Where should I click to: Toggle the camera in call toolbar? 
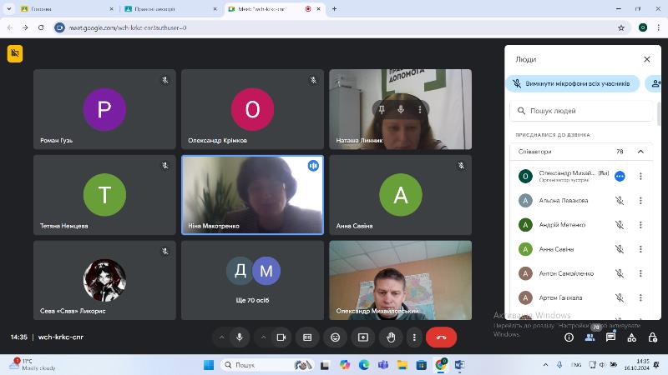pyautogui.click(x=281, y=337)
